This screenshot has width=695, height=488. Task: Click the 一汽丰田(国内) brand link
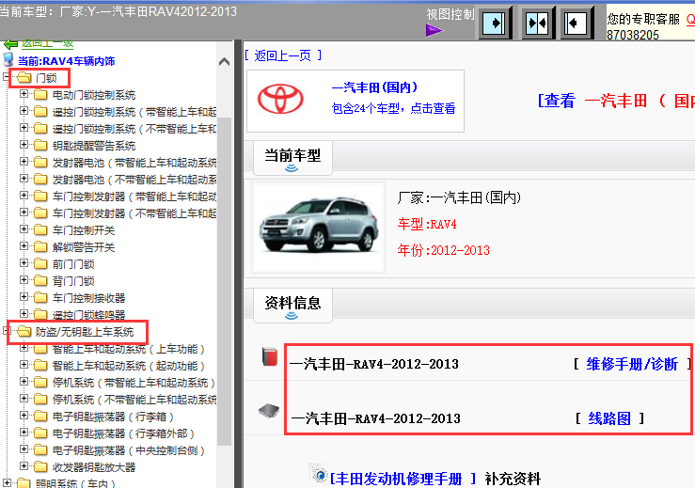click(x=374, y=87)
